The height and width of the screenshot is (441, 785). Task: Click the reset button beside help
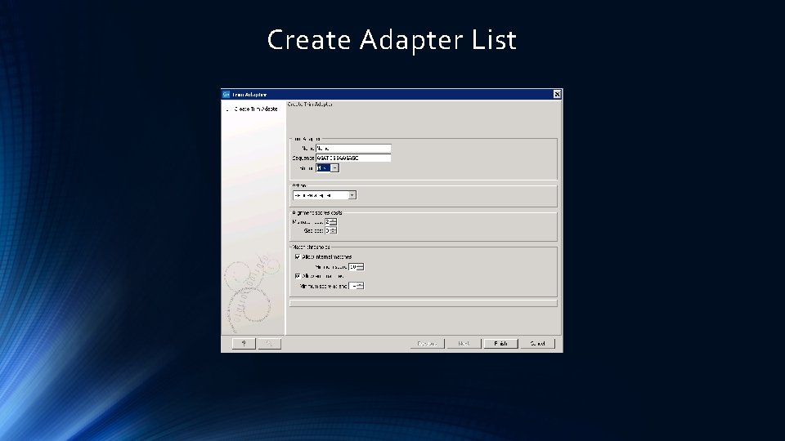coord(269,344)
